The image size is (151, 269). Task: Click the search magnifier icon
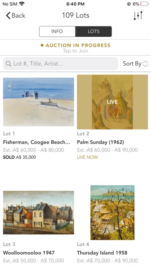pyautogui.click(x=8, y=64)
